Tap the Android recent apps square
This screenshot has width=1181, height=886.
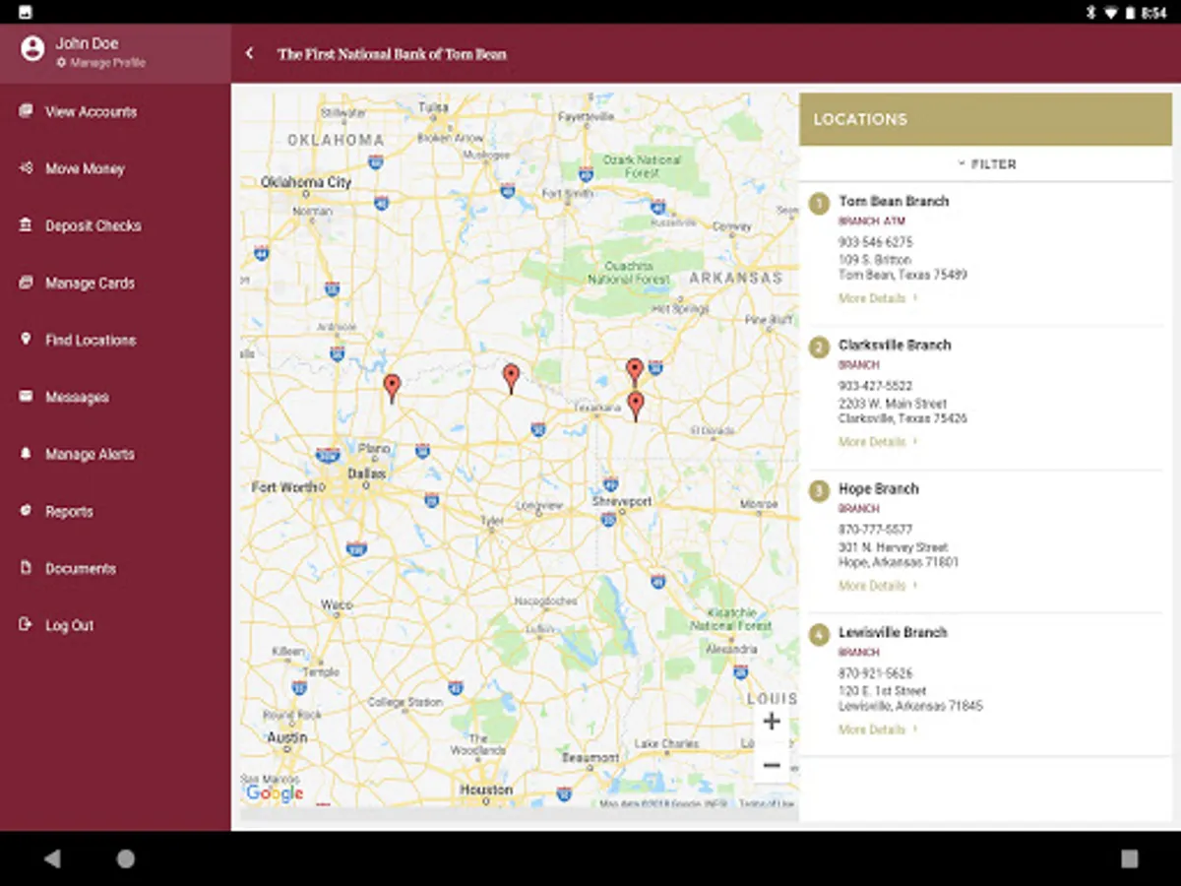pos(1130,858)
